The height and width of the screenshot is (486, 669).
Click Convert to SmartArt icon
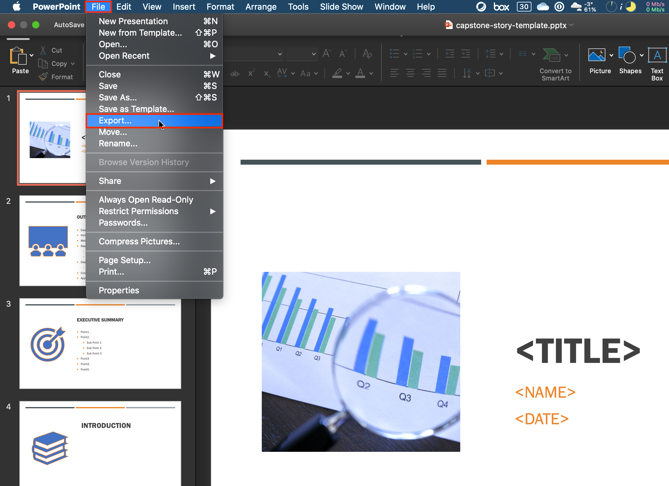(x=551, y=55)
